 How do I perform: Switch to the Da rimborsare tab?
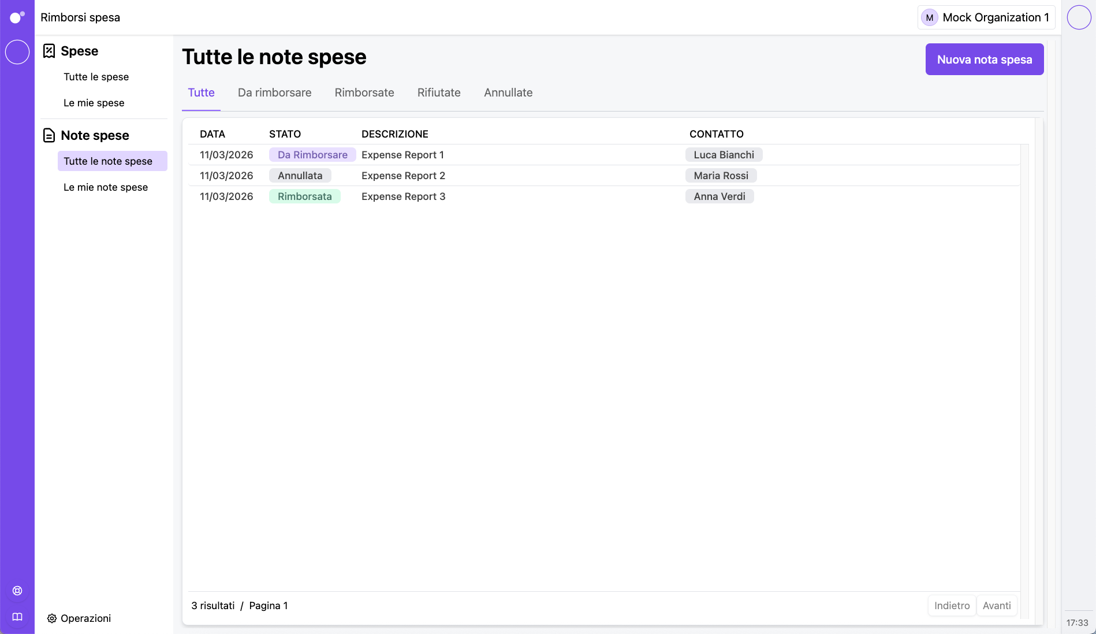click(274, 92)
